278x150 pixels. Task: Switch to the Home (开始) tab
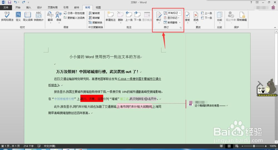click(x=18, y=8)
